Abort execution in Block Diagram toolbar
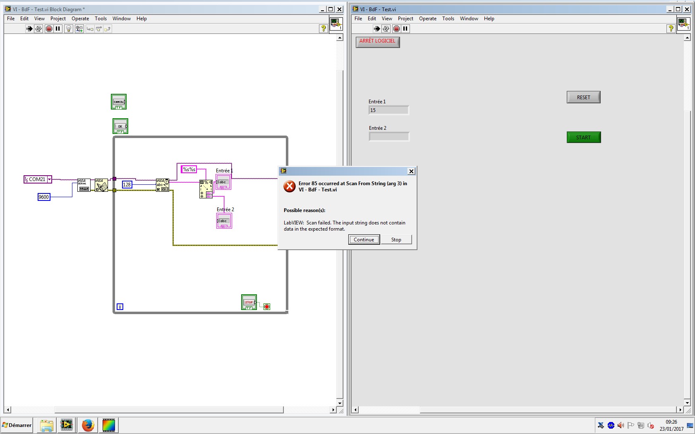 click(49, 29)
